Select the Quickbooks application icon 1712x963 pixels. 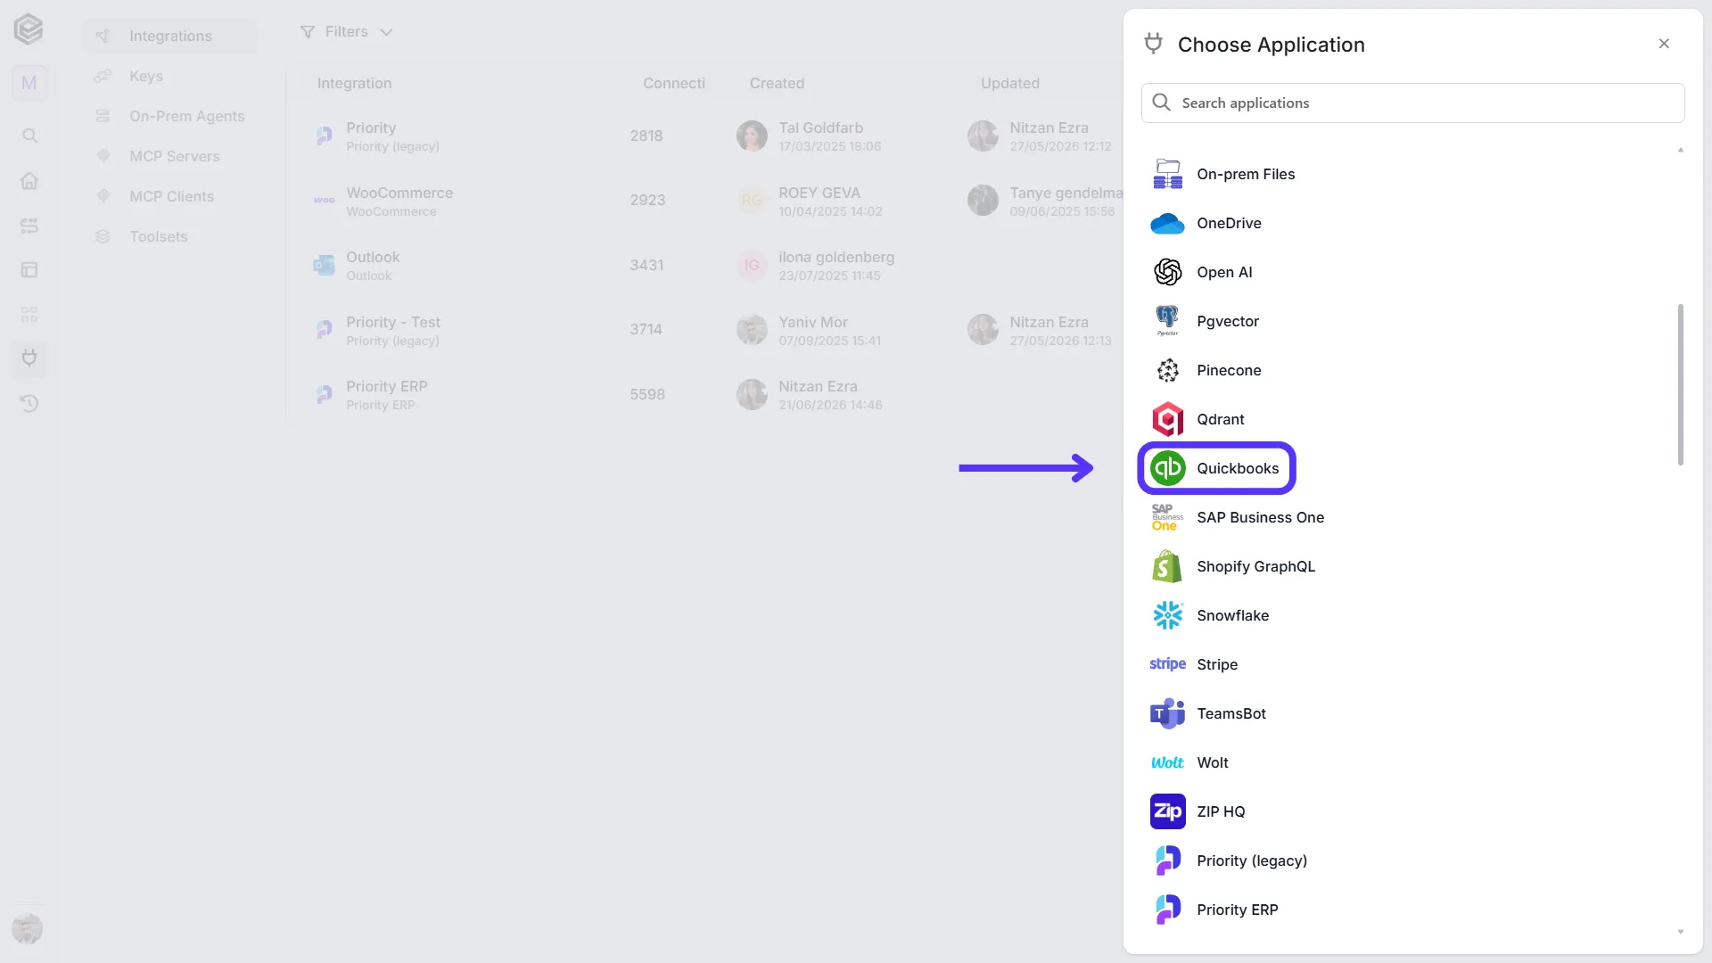point(1167,468)
